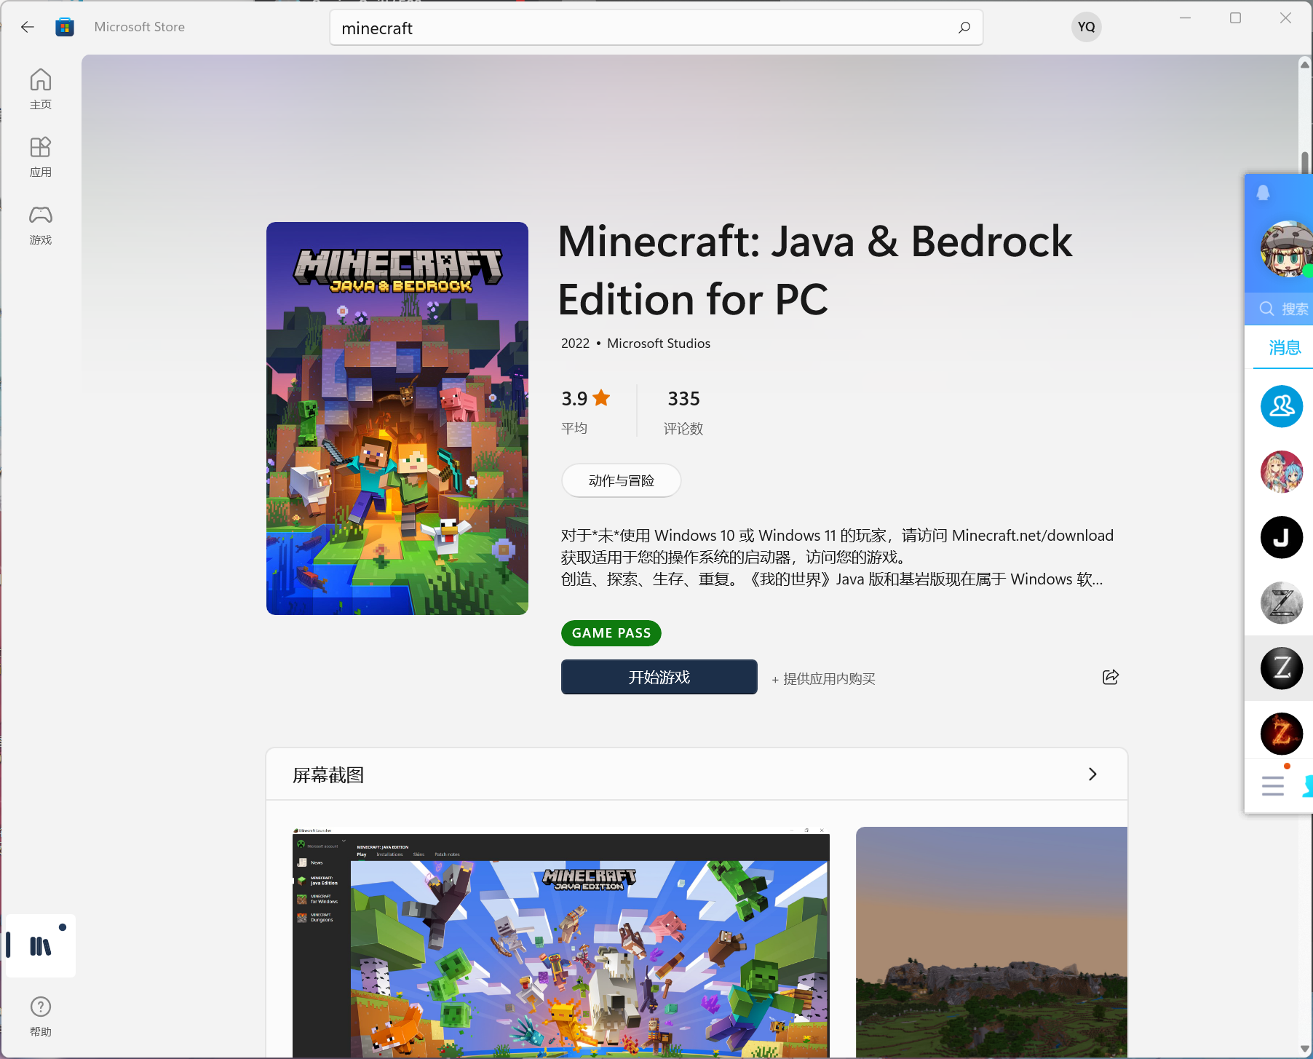1313x1059 pixels.
Task: Click the QQ bell notification icon
Action: 1264,193
